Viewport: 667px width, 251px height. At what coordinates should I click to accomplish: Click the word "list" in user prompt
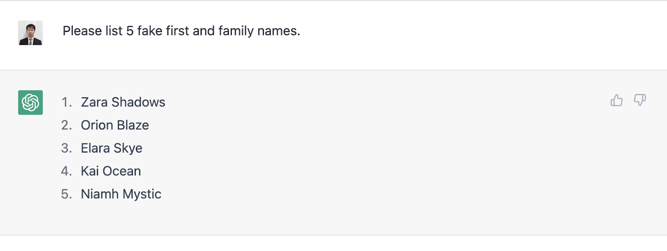(114, 31)
